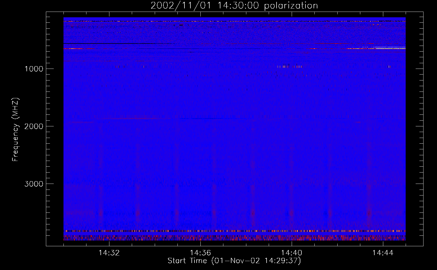Screen dimensions: 437x270
Task: Click the 3000 frequency tick label
Action: click(x=34, y=184)
